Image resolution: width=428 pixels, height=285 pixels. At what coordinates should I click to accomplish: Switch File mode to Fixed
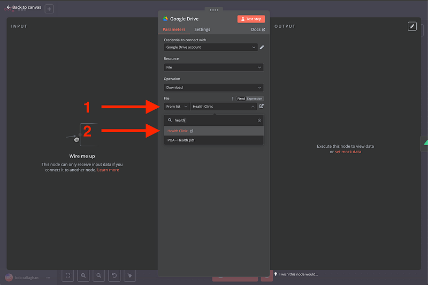tap(241, 99)
